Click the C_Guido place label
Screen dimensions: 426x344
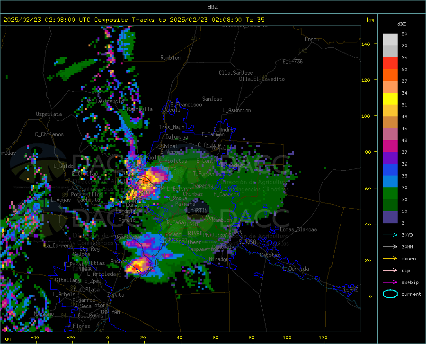click(x=63, y=166)
